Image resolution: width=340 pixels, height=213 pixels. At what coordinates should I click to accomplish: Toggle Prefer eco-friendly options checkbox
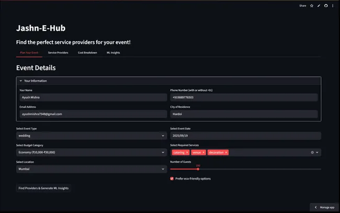pyautogui.click(x=172, y=179)
